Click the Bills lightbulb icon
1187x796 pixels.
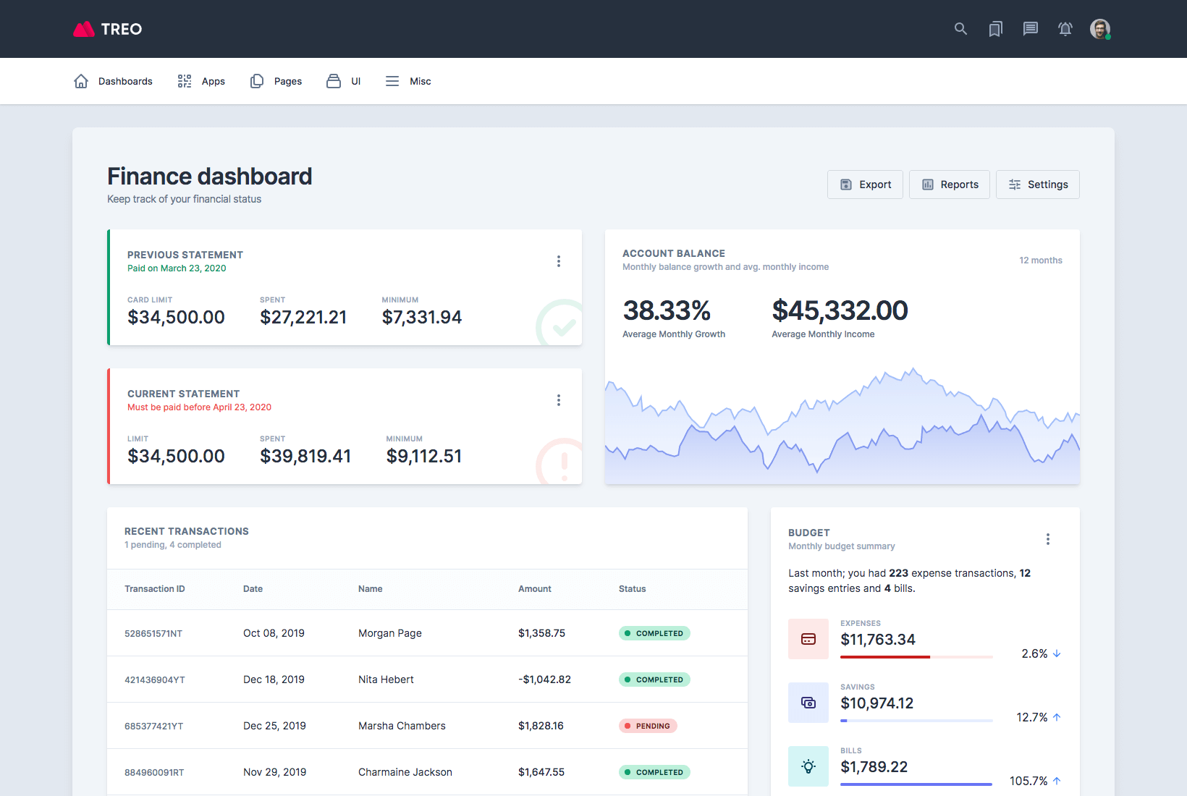pos(808,766)
